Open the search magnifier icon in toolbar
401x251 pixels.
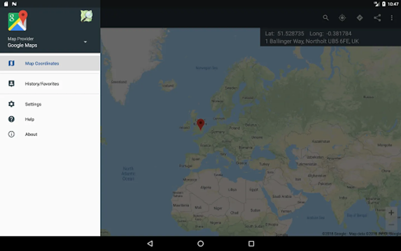tap(326, 18)
